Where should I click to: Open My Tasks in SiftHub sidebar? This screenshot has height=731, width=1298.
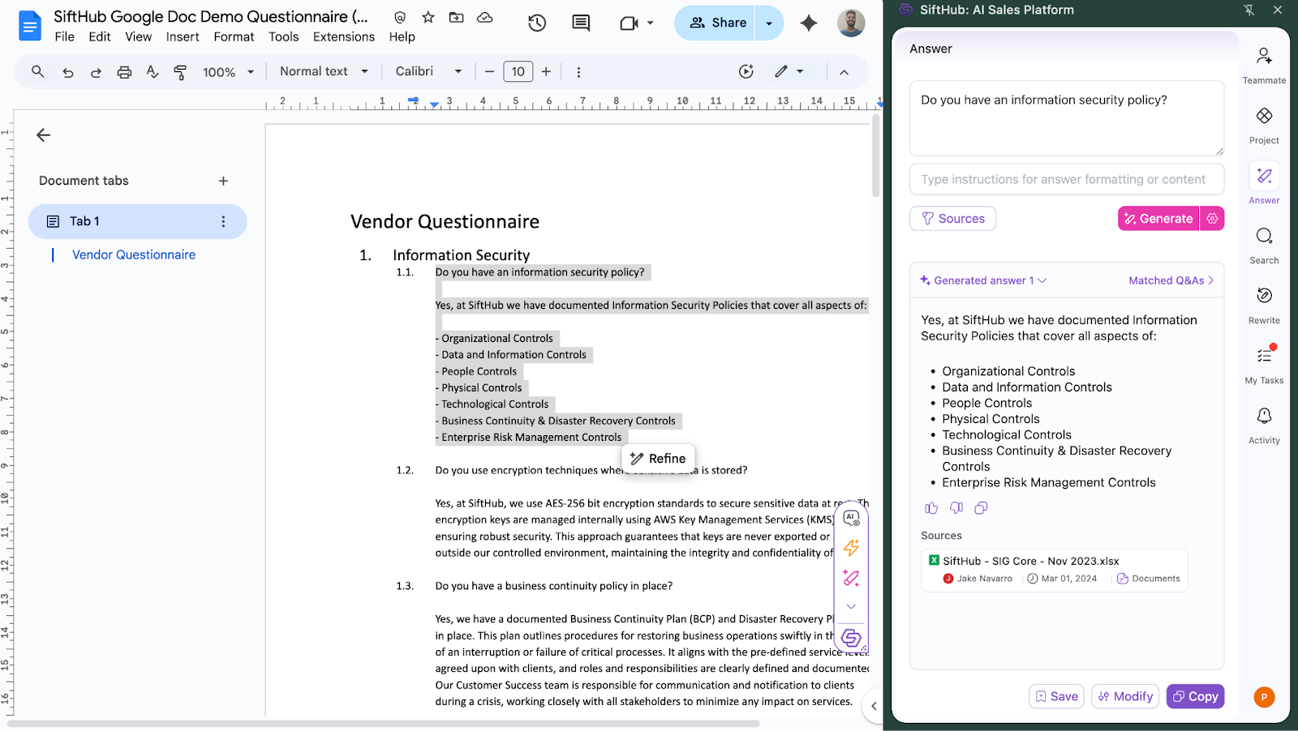coord(1263,357)
